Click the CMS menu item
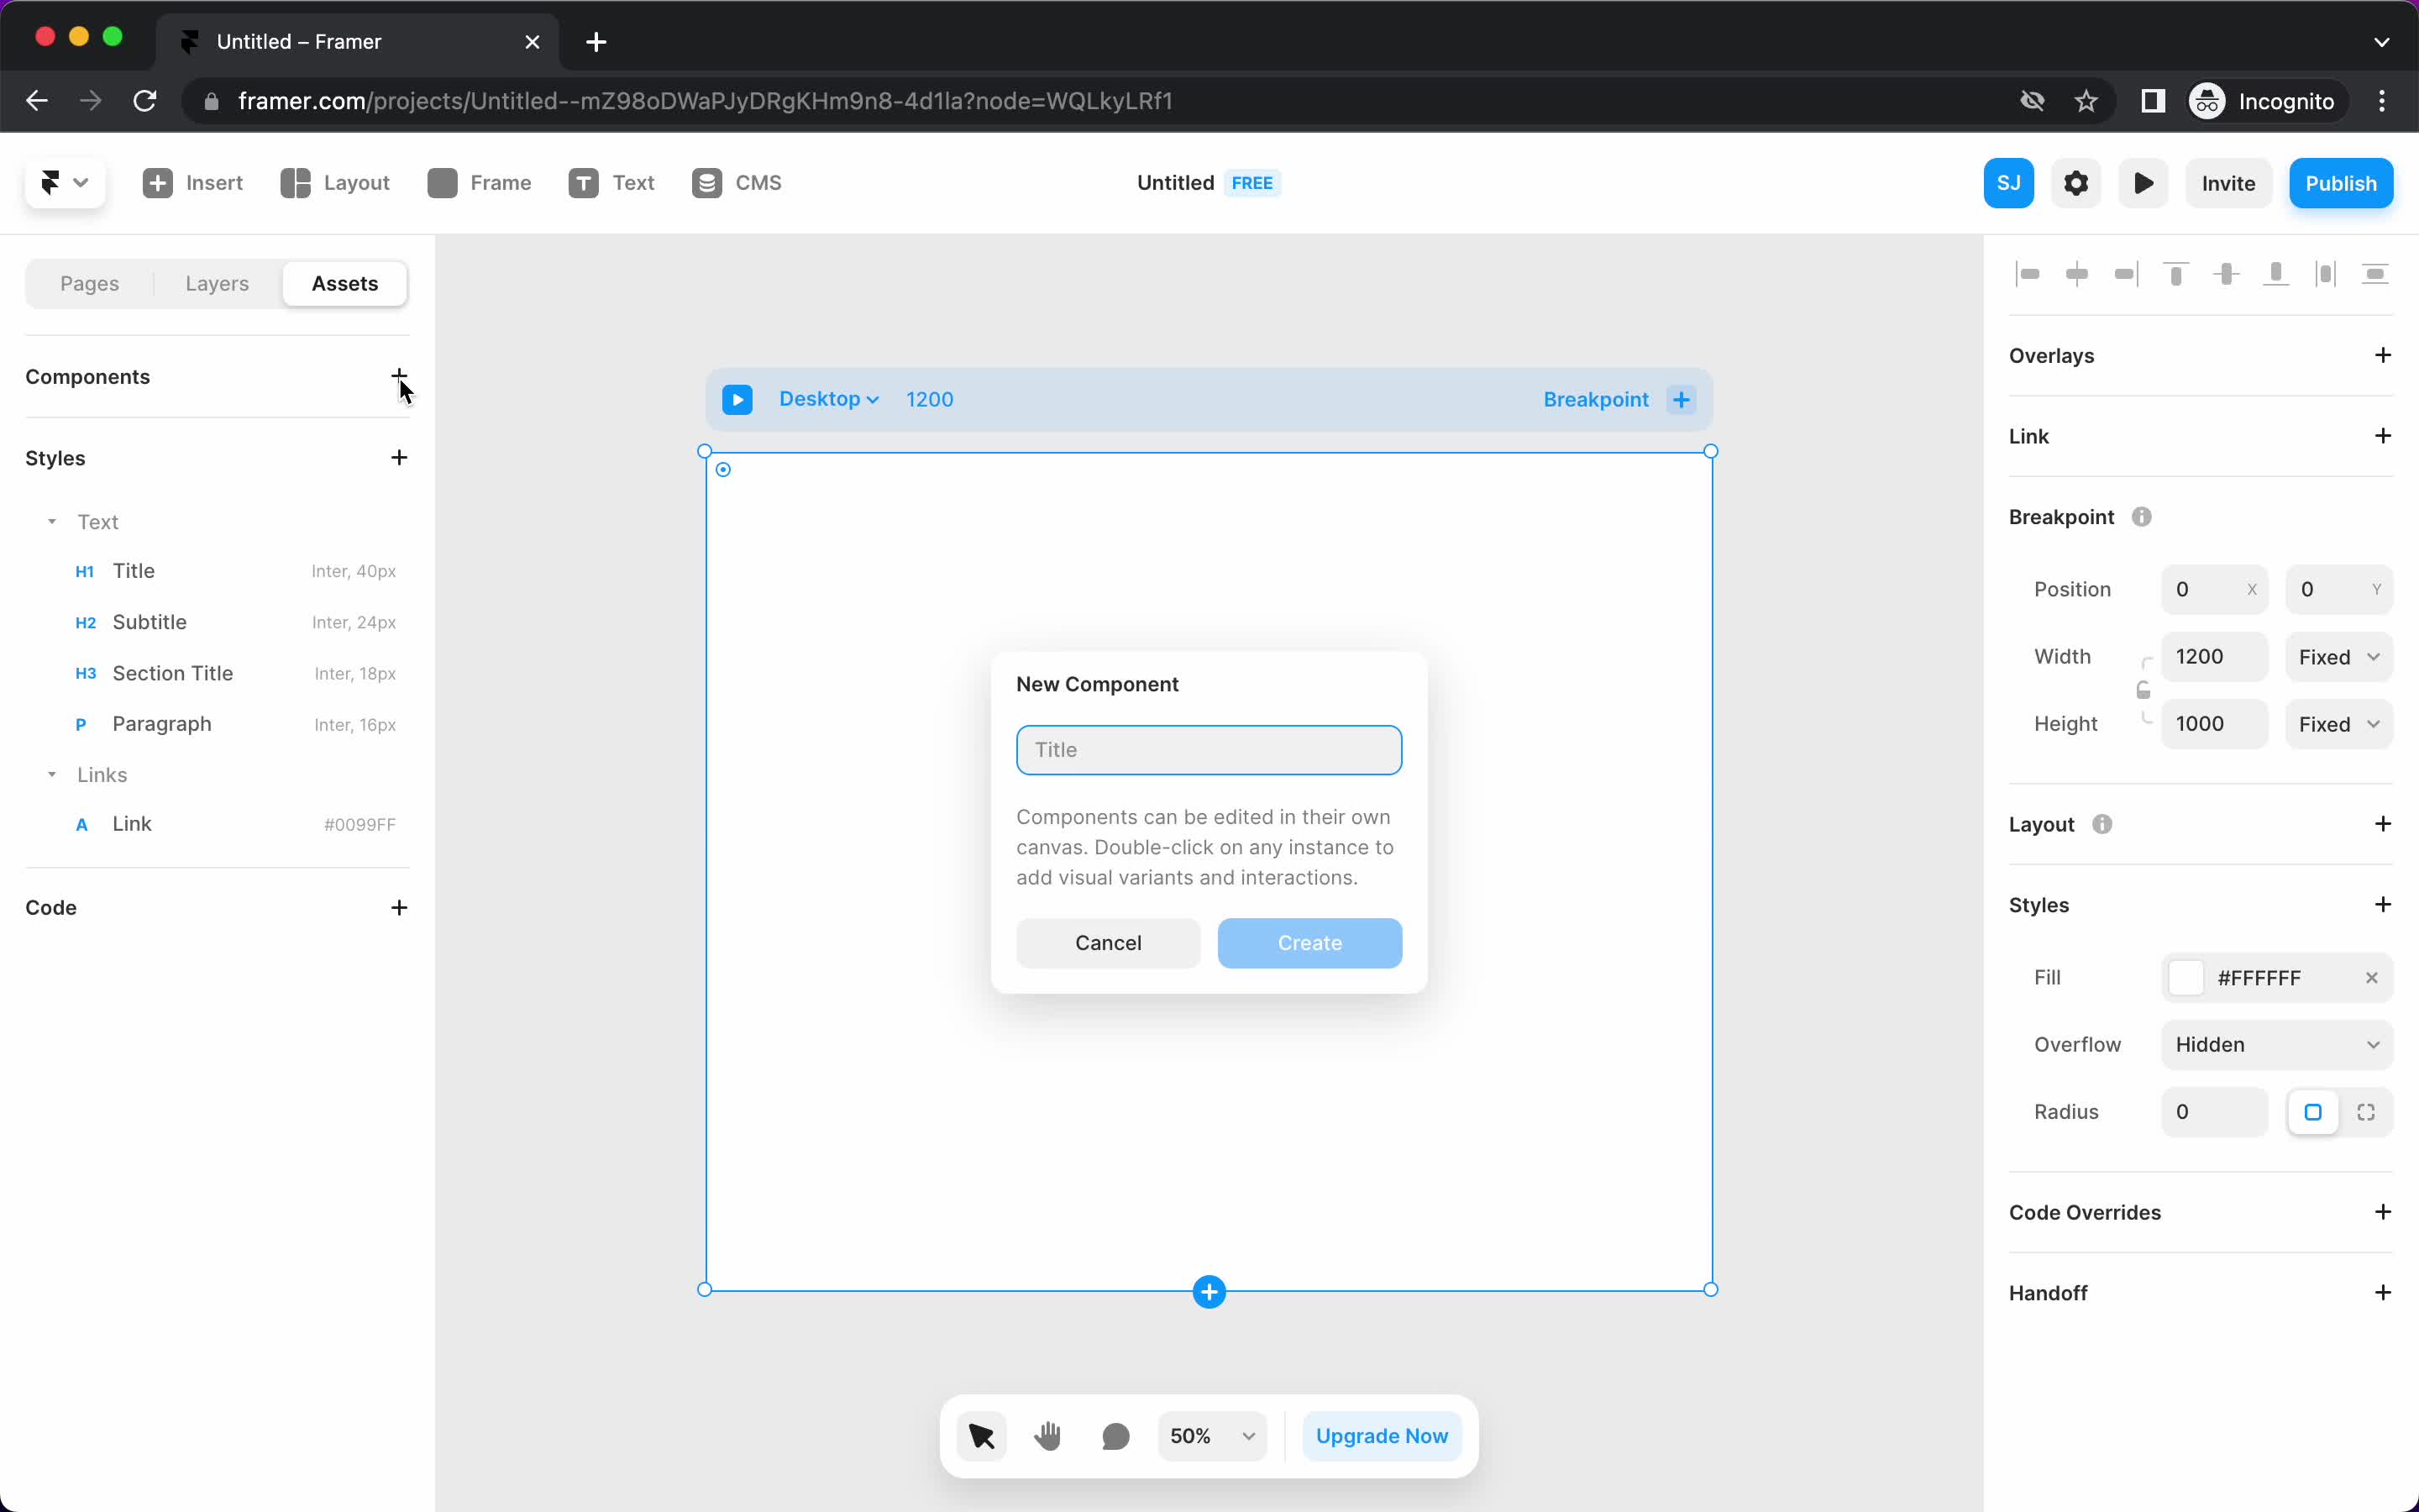The image size is (2419, 1512). (x=737, y=181)
